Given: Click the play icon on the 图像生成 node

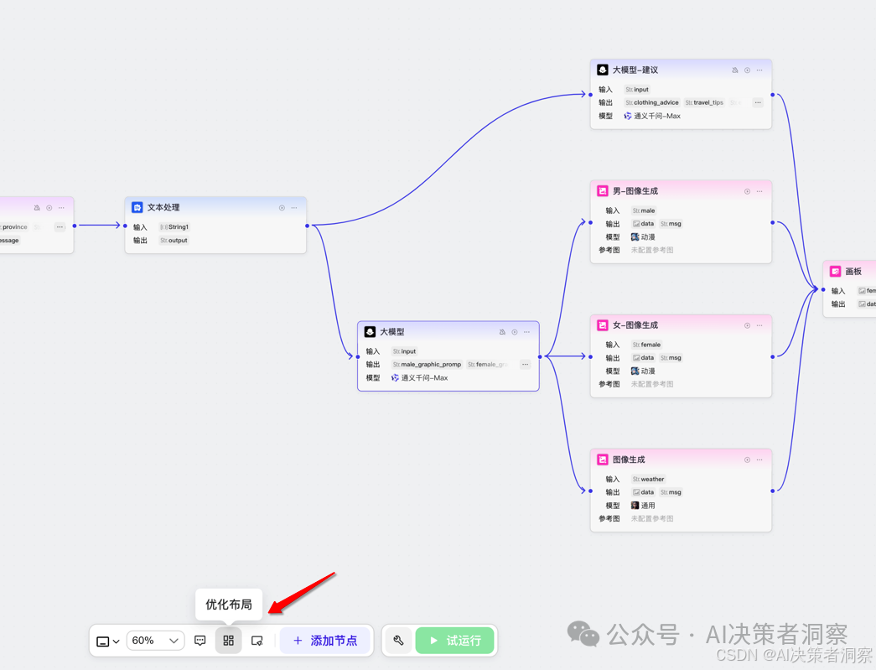Looking at the screenshot, I should coord(747,460).
